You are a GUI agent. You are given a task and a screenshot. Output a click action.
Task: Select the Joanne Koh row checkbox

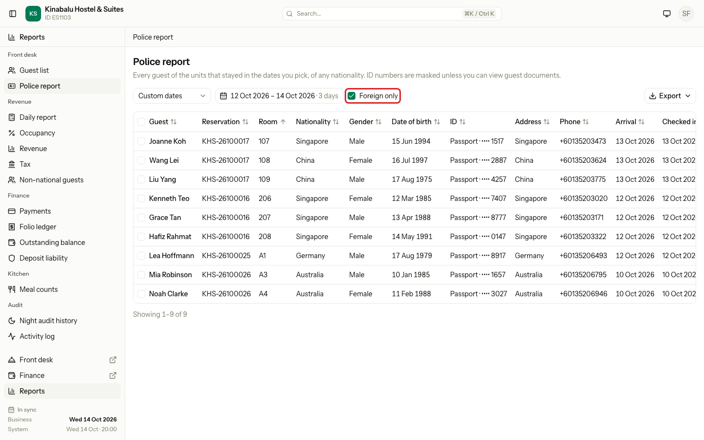[141, 141]
